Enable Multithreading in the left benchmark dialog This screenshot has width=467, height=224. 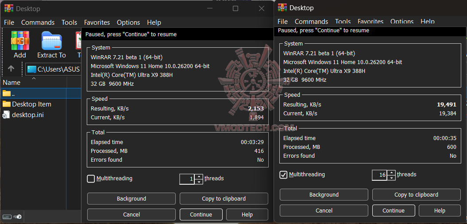pos(91,178)
